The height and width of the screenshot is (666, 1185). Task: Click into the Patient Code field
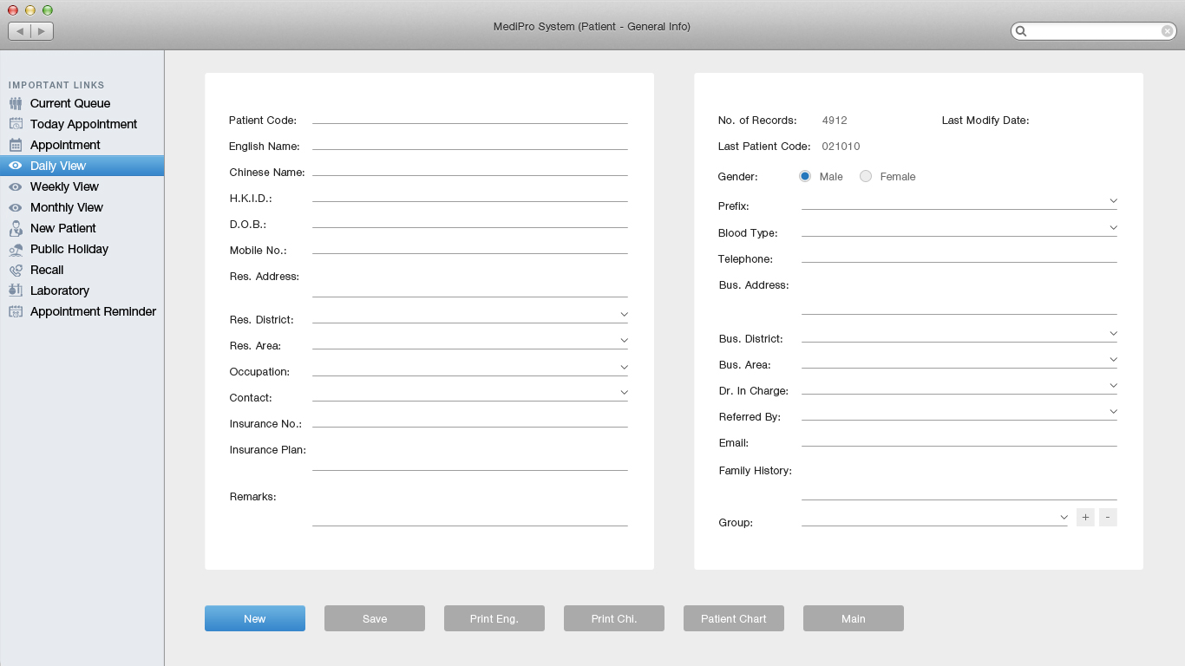[469, 116]
